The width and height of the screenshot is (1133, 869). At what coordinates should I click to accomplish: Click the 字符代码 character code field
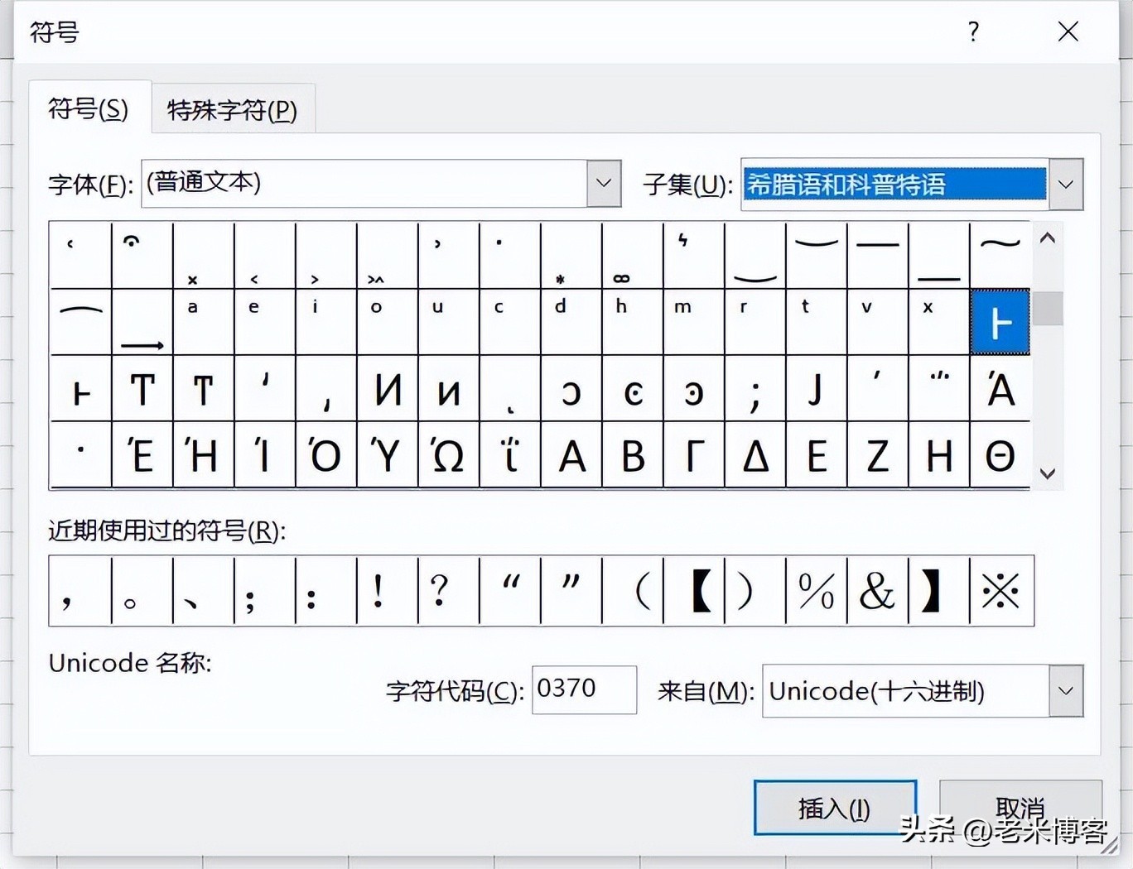pyautogui.click(x=583, y=689)
